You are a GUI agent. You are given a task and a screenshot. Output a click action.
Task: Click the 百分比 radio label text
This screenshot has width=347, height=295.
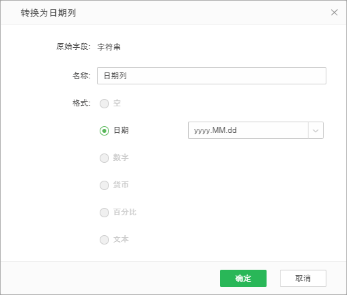pos(125,212)
